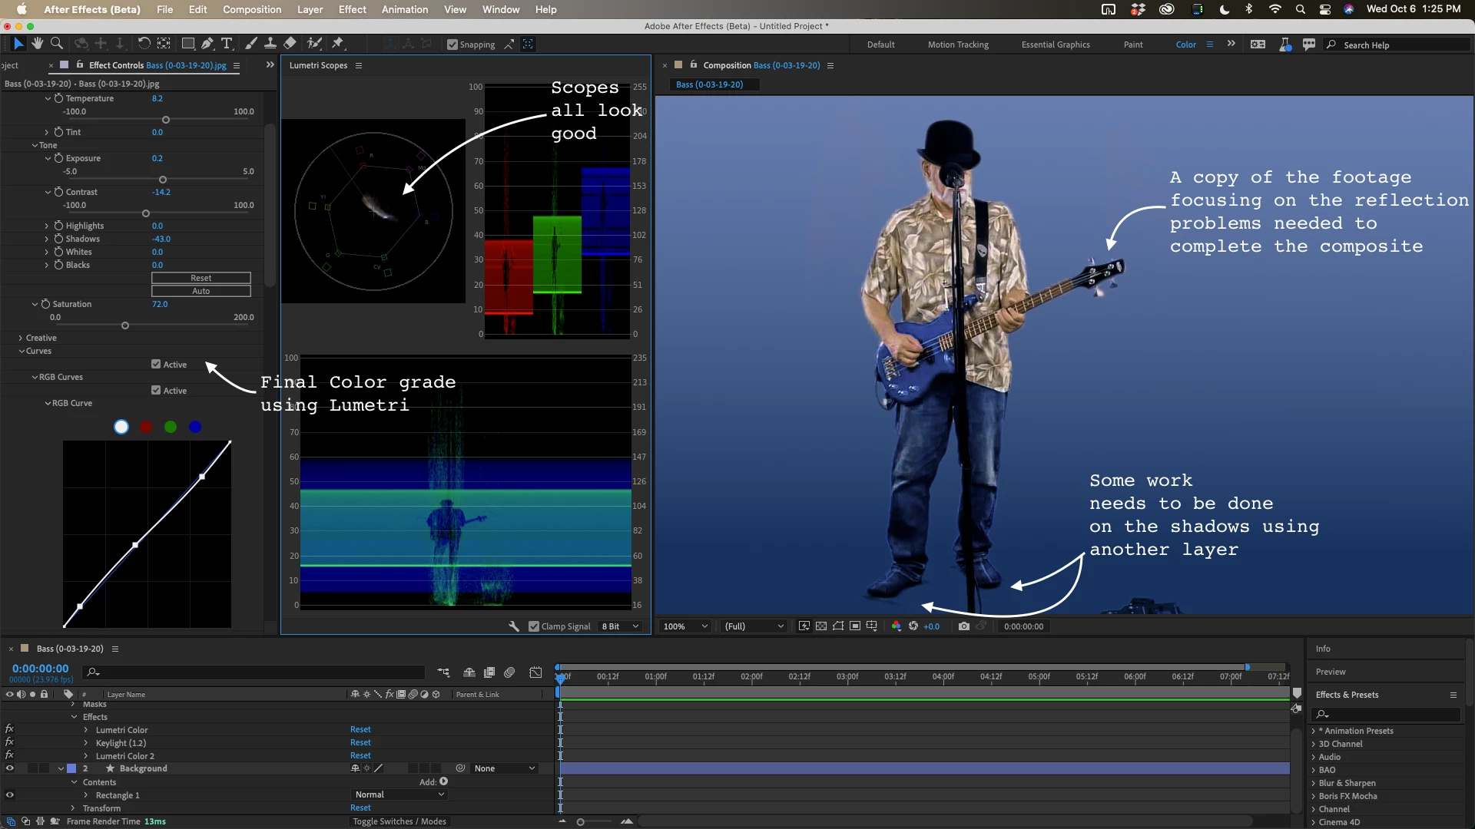Select the Zoom tool in toolbar
The width and height of the screenshot is (1475, 829).
(x=56, y=44)
